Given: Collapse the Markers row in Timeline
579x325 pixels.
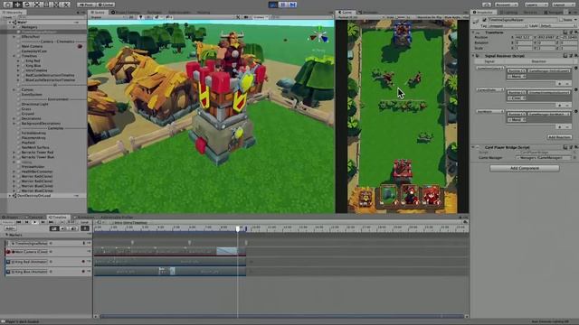Looking at the screenshot, I should (x=6, y=235).
